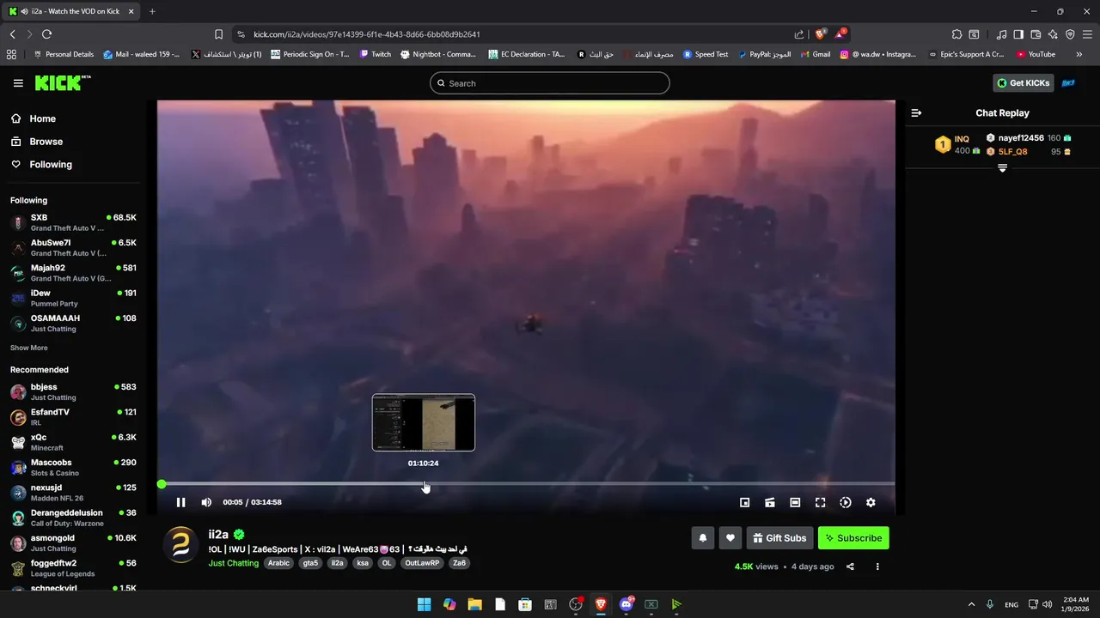This screenshot has height=618, width=1100.
Task: Click the green Subscribe button
Action: 853,538
